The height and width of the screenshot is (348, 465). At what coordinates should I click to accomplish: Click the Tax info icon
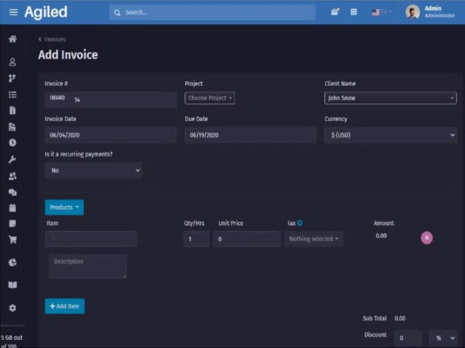300,223
